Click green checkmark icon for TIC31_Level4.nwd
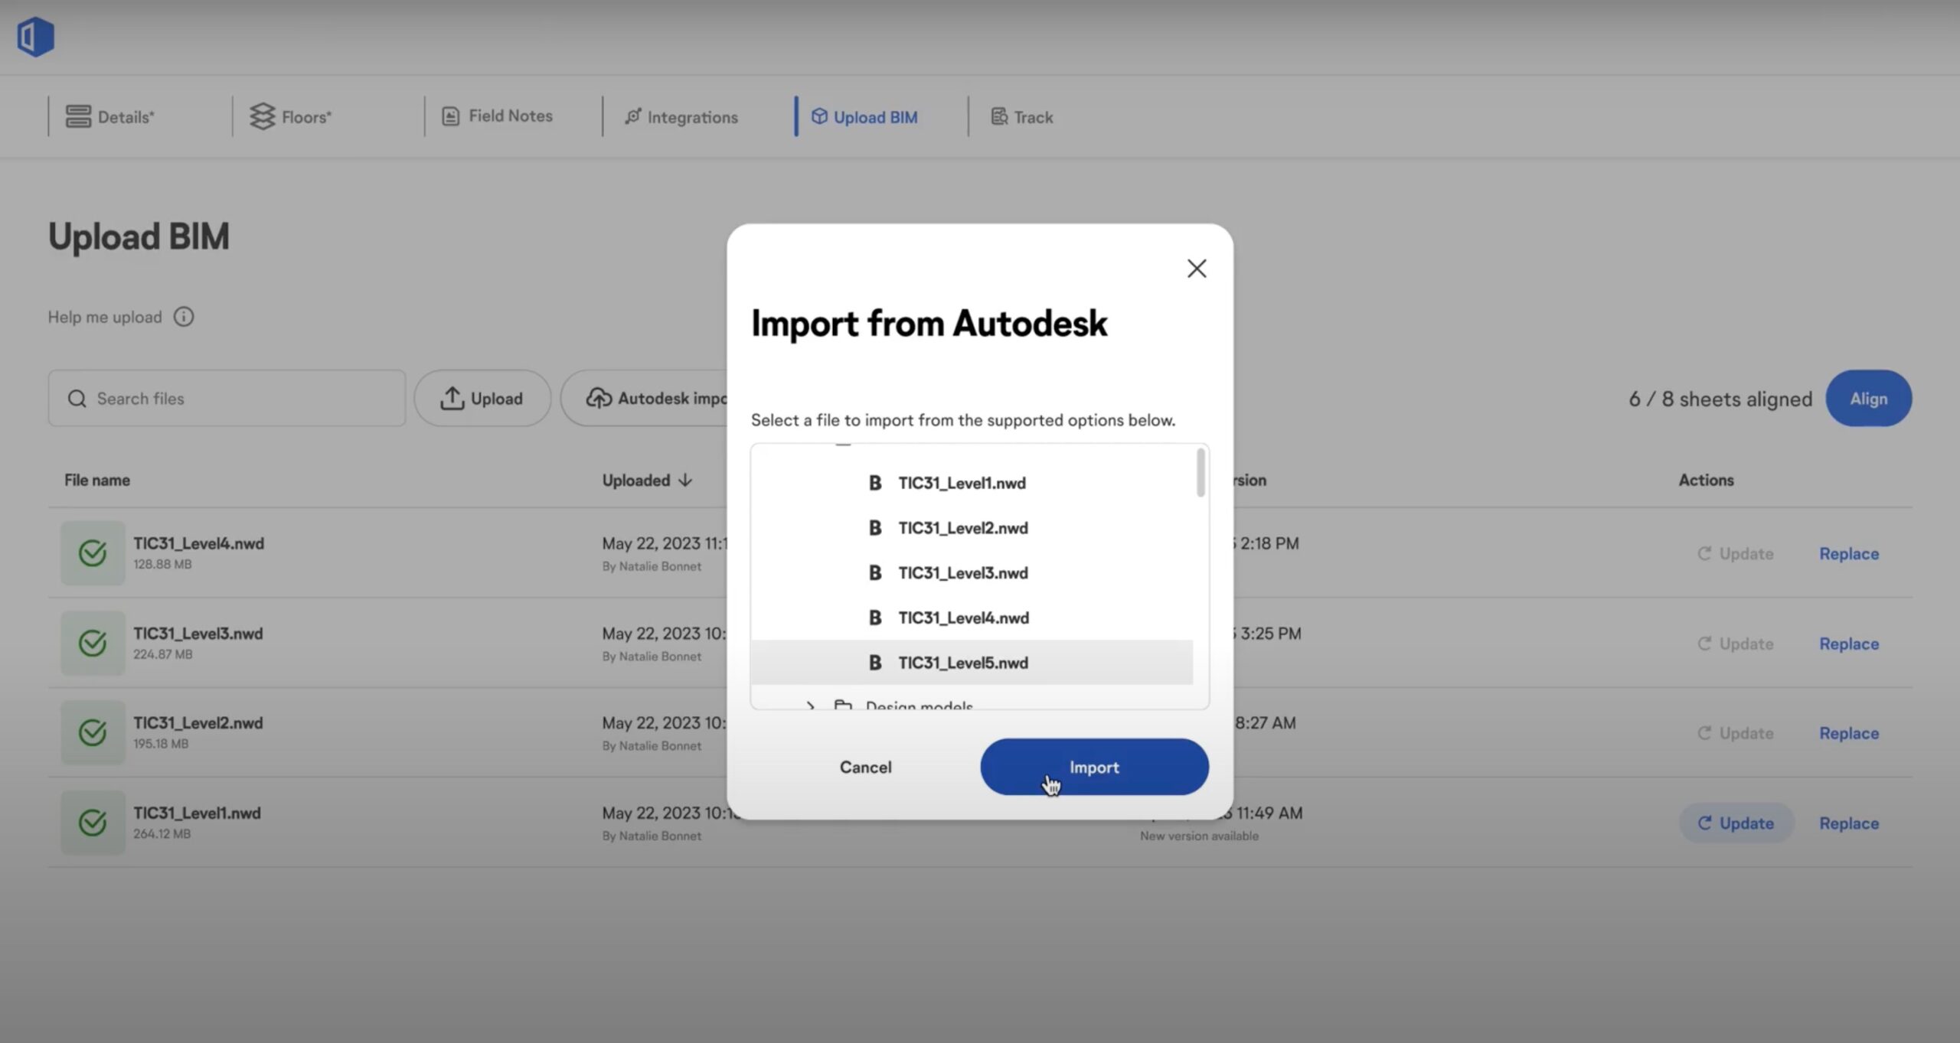This screenshot has height=1043, width=1960. click(x=93, y=552)
